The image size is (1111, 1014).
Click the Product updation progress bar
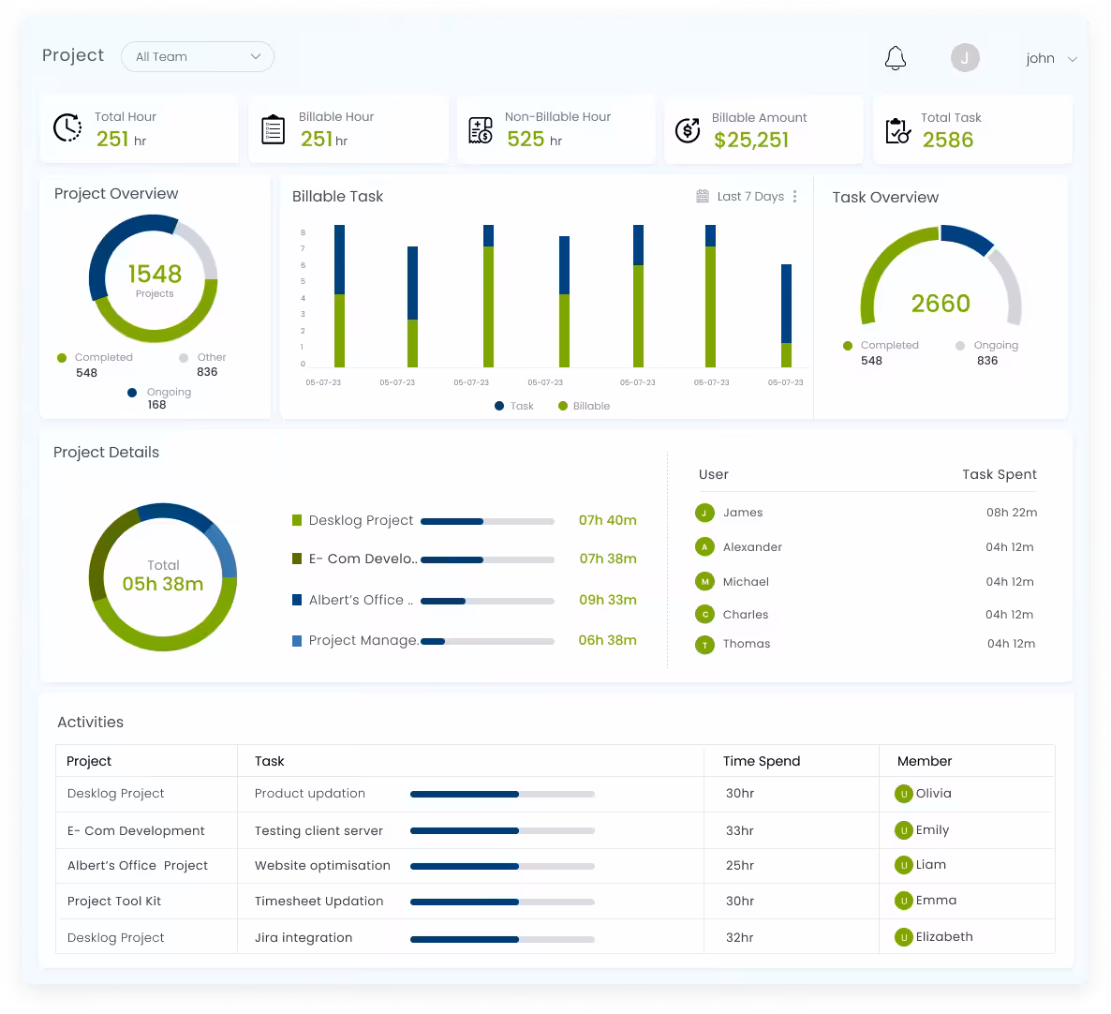point(502,794)
